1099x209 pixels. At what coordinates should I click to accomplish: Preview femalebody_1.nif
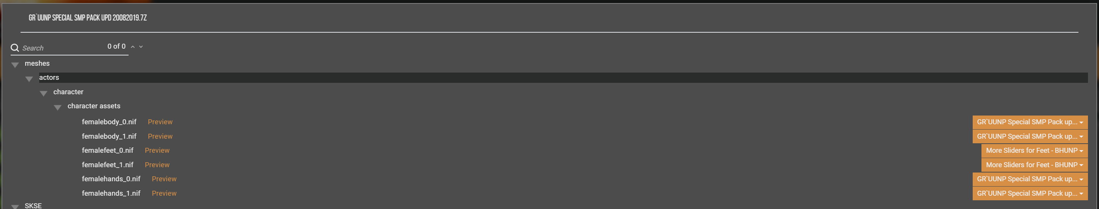pos(160,136)
